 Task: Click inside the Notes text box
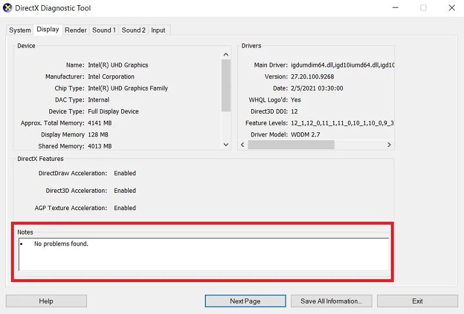tap(204, 254)
